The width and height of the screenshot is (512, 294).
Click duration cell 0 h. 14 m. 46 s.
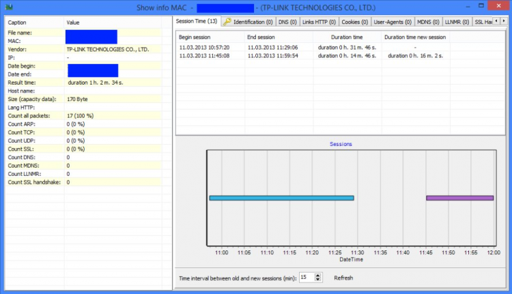pos(347,56)
